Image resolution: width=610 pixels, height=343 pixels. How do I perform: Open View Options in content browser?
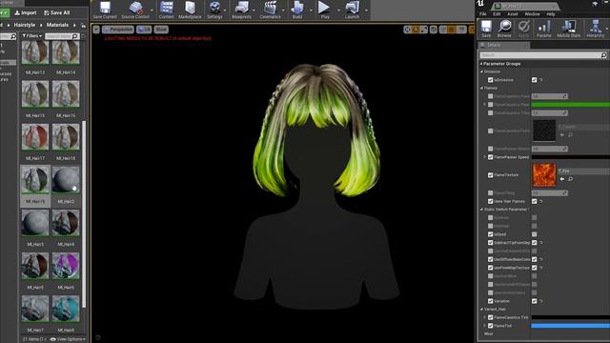[68, 339]
